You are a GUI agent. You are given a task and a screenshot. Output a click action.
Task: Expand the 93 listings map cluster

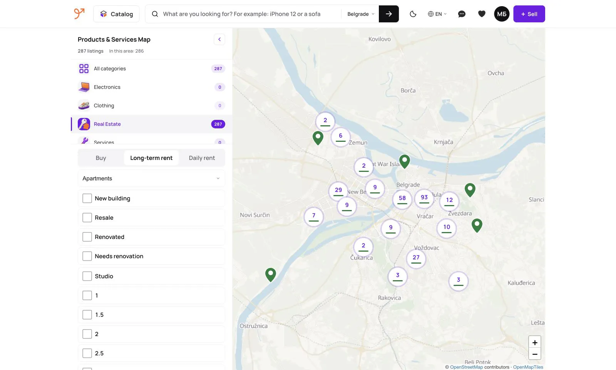tap(424, 198)
